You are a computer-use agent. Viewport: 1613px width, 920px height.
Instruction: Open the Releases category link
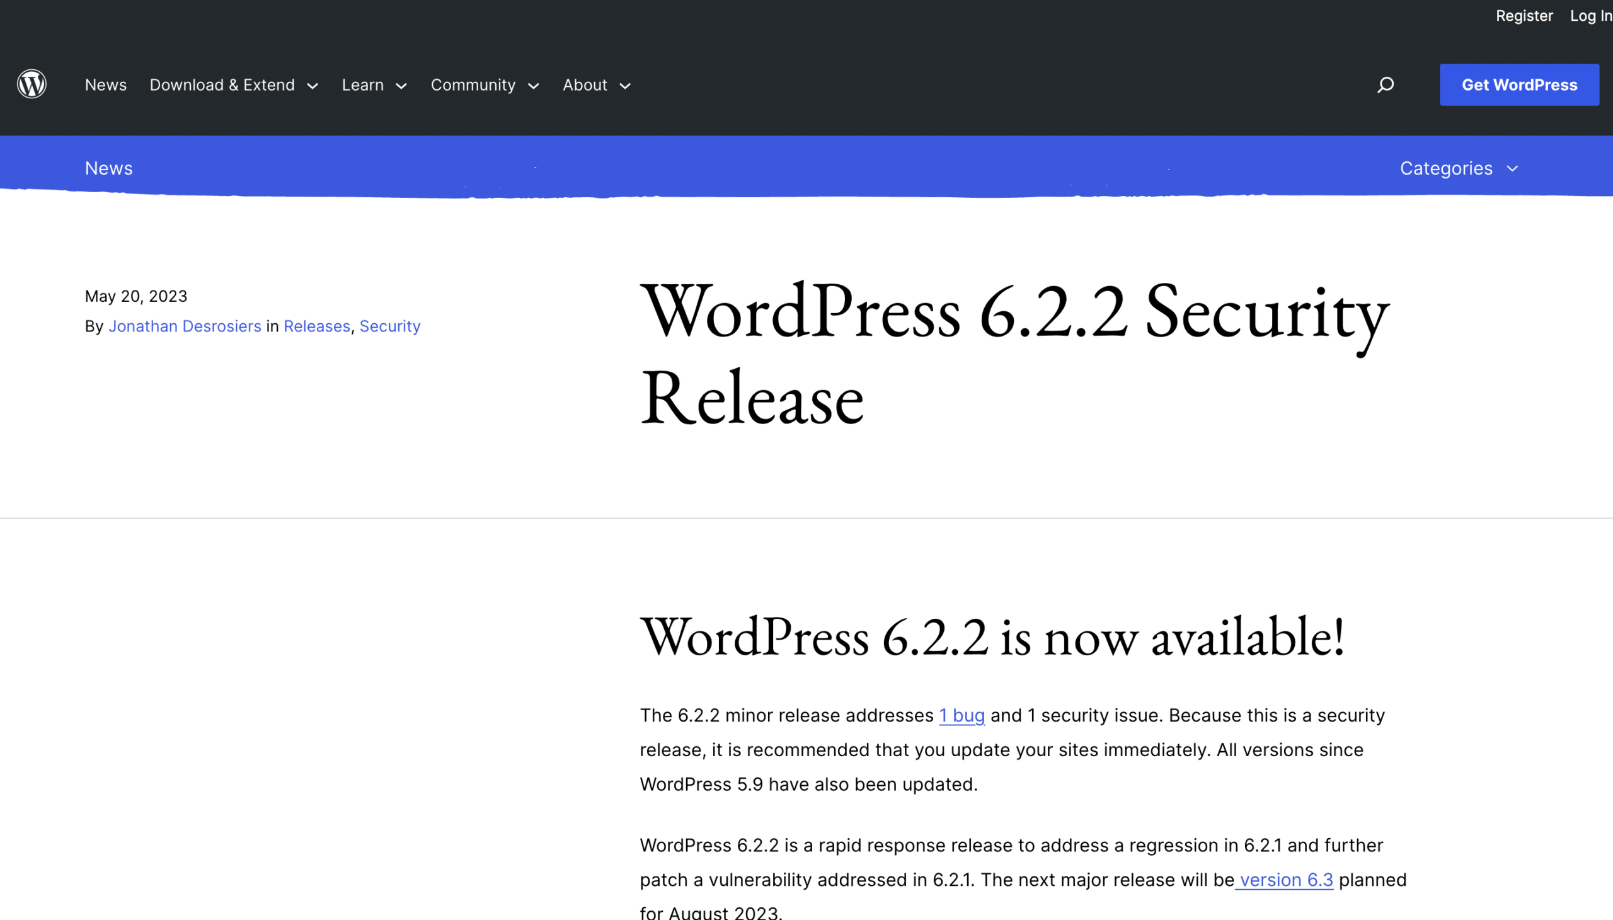coord(316,326)
